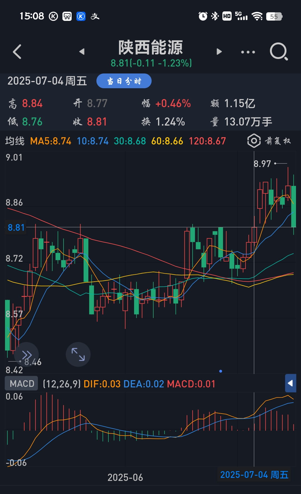
Task: Tap the 均线 moving average label
Action: (15, 141)
